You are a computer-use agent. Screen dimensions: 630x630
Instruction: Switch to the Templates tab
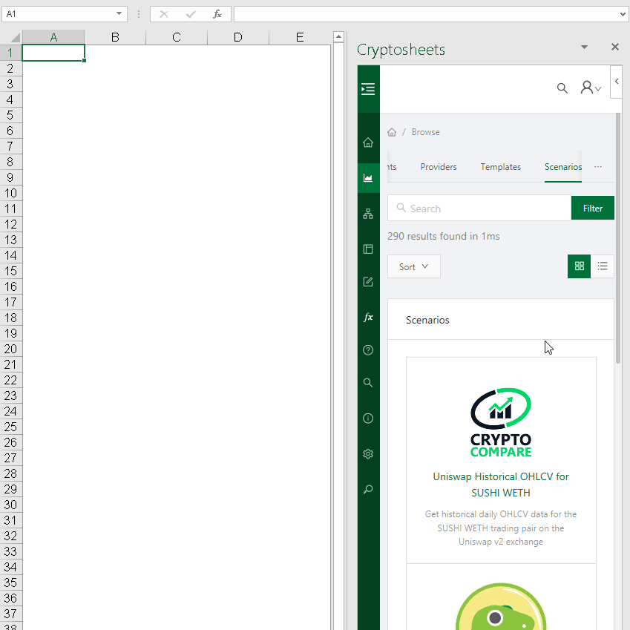[x=501, y=167]
